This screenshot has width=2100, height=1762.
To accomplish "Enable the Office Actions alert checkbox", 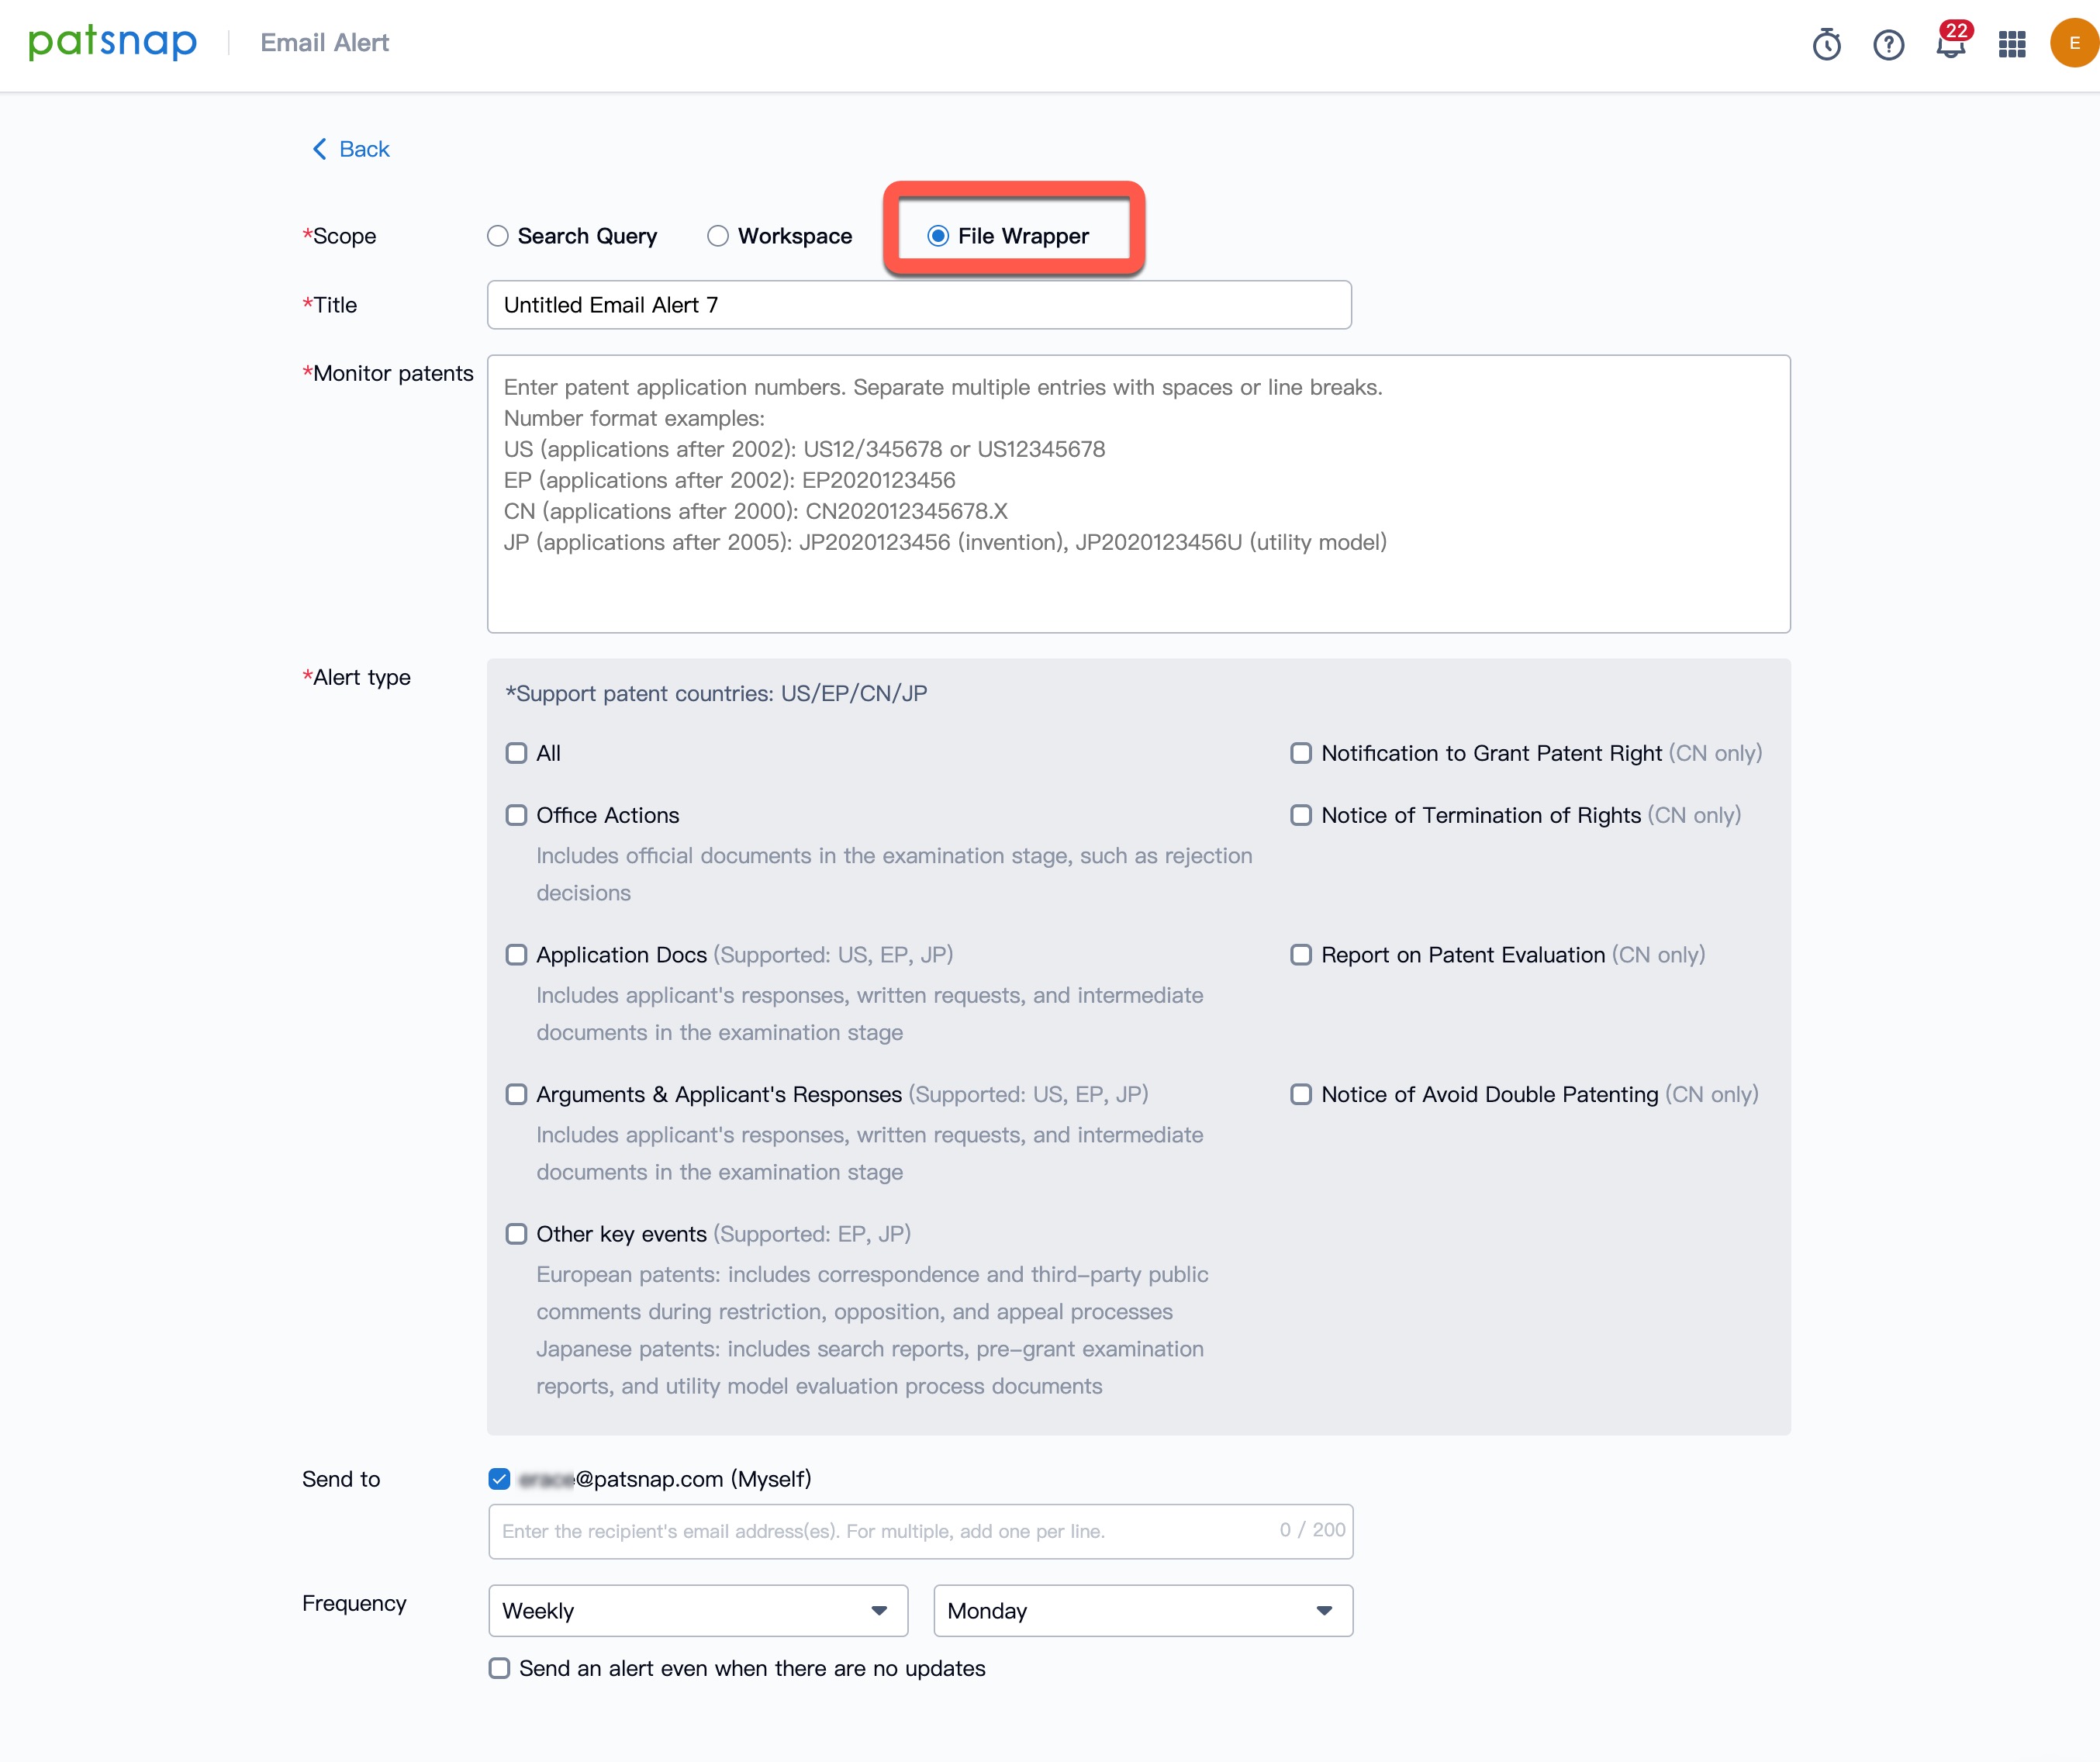I will (516, 815).
